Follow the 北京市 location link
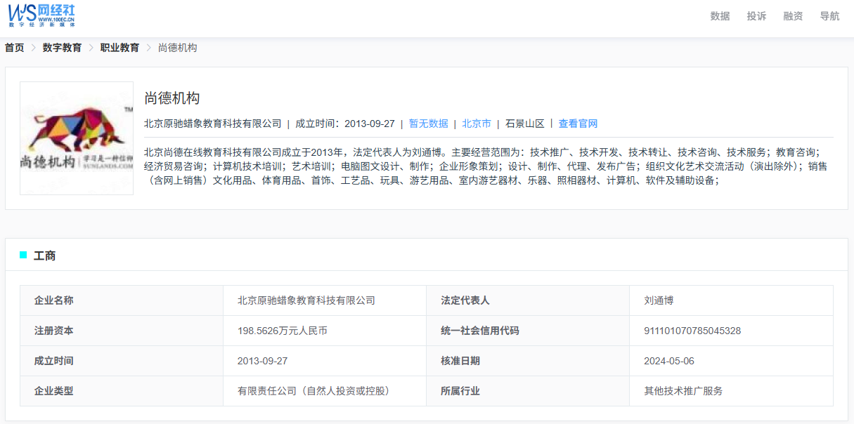854x424 pixels. coord(477,124)
